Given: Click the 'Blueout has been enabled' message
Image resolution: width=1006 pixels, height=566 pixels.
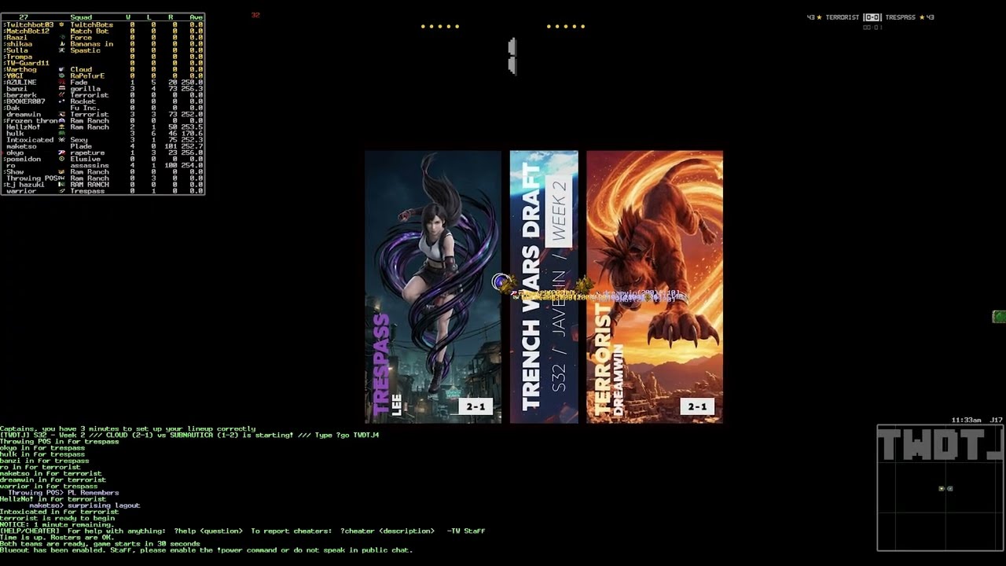Looking at the screenshot, I should click(206, 550).
